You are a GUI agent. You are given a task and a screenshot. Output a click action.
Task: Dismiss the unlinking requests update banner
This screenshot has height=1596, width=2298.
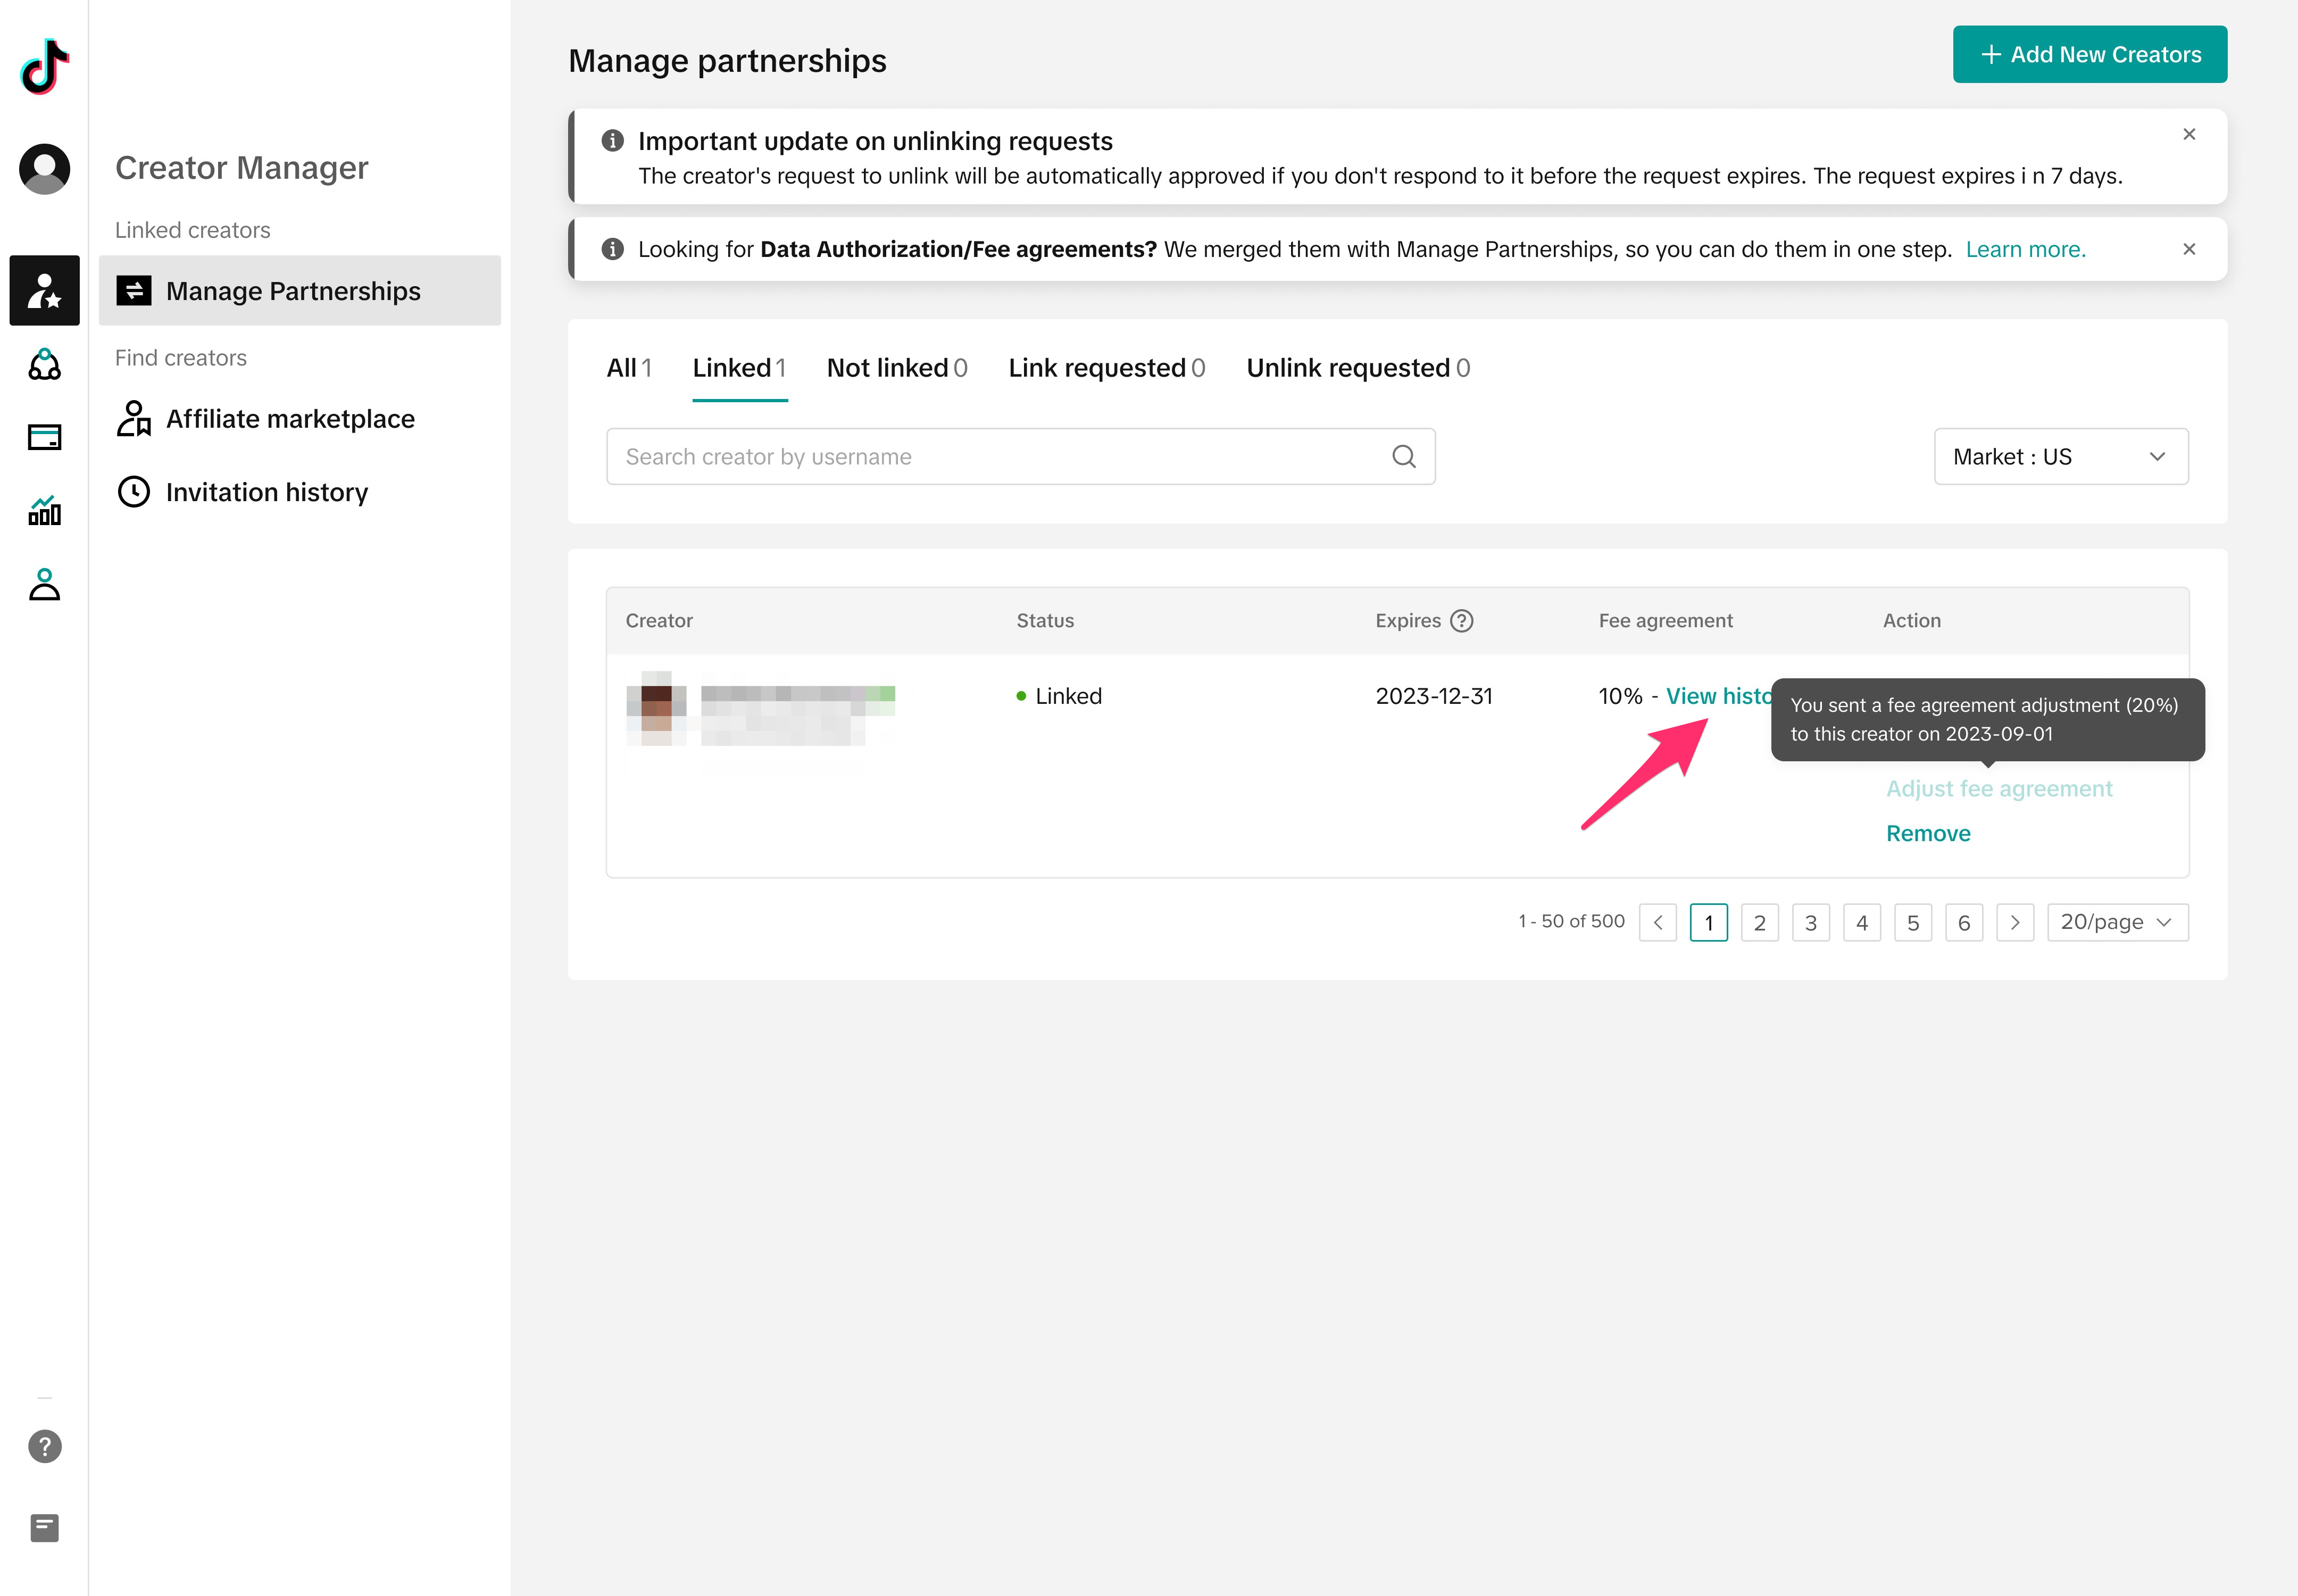[2188, 134]
